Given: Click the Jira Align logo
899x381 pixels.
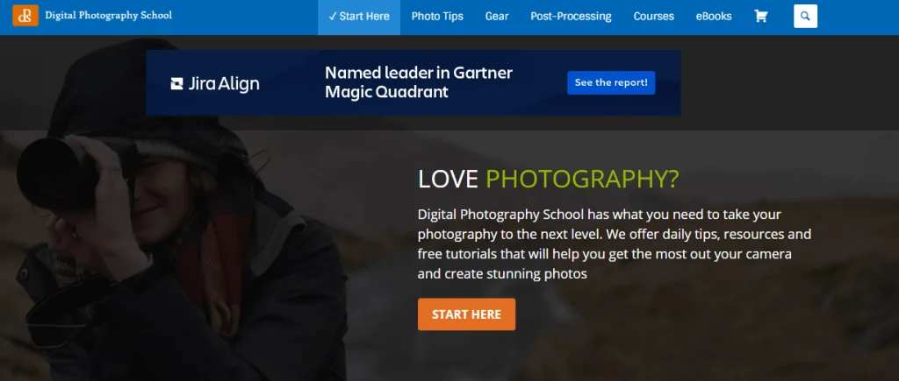Looking at the screenshot, I should pos(215,84).
